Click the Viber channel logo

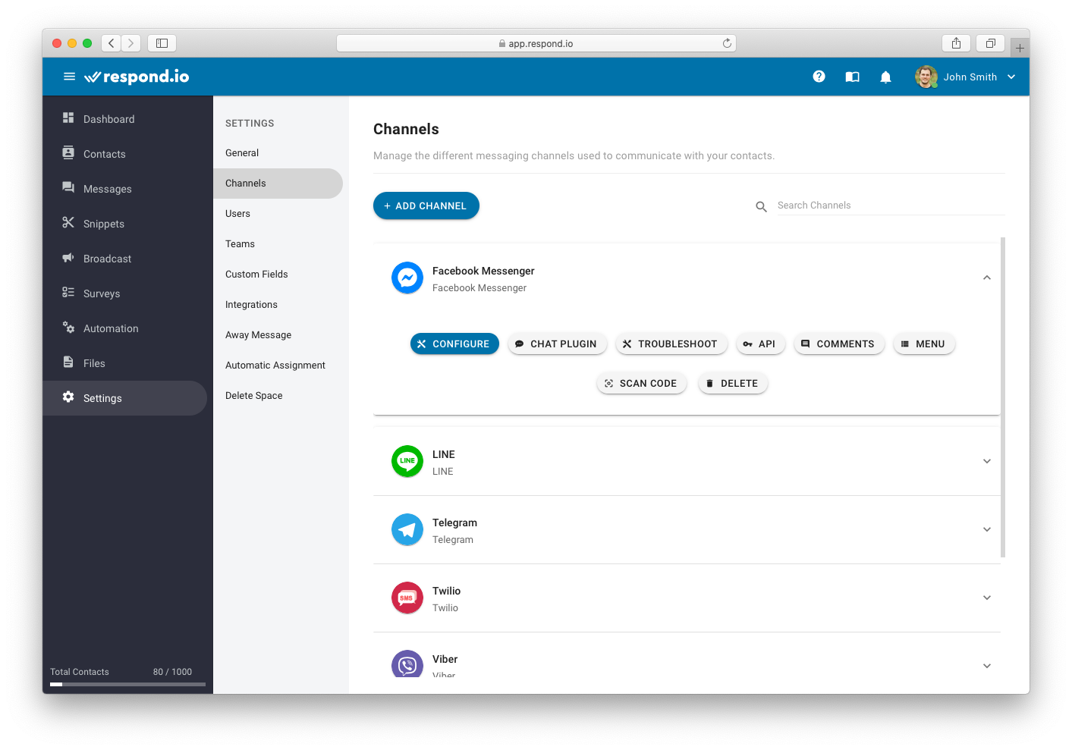pos(407,664)
